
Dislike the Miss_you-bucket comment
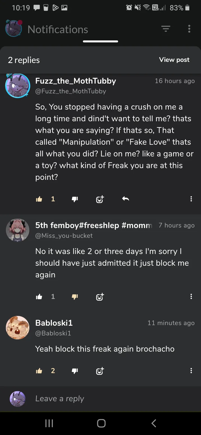(x=75, y=297)
